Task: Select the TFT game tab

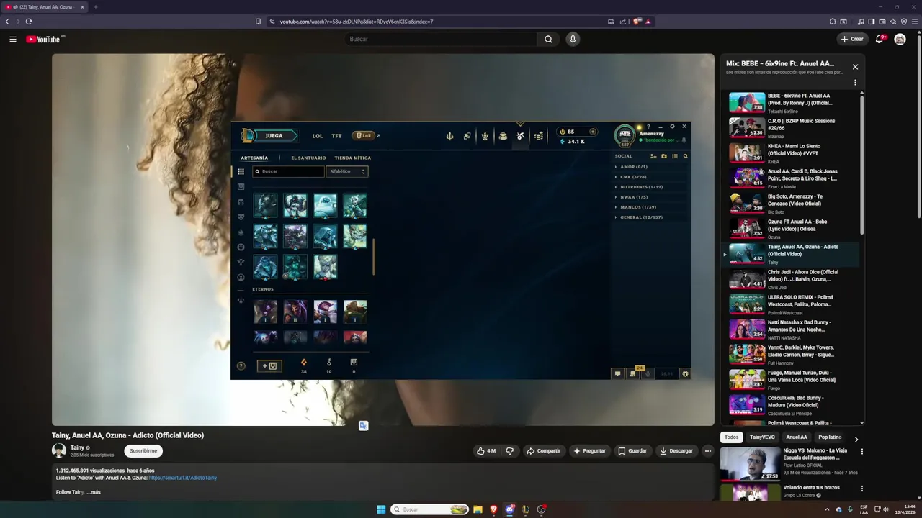Action: [336, 136]
